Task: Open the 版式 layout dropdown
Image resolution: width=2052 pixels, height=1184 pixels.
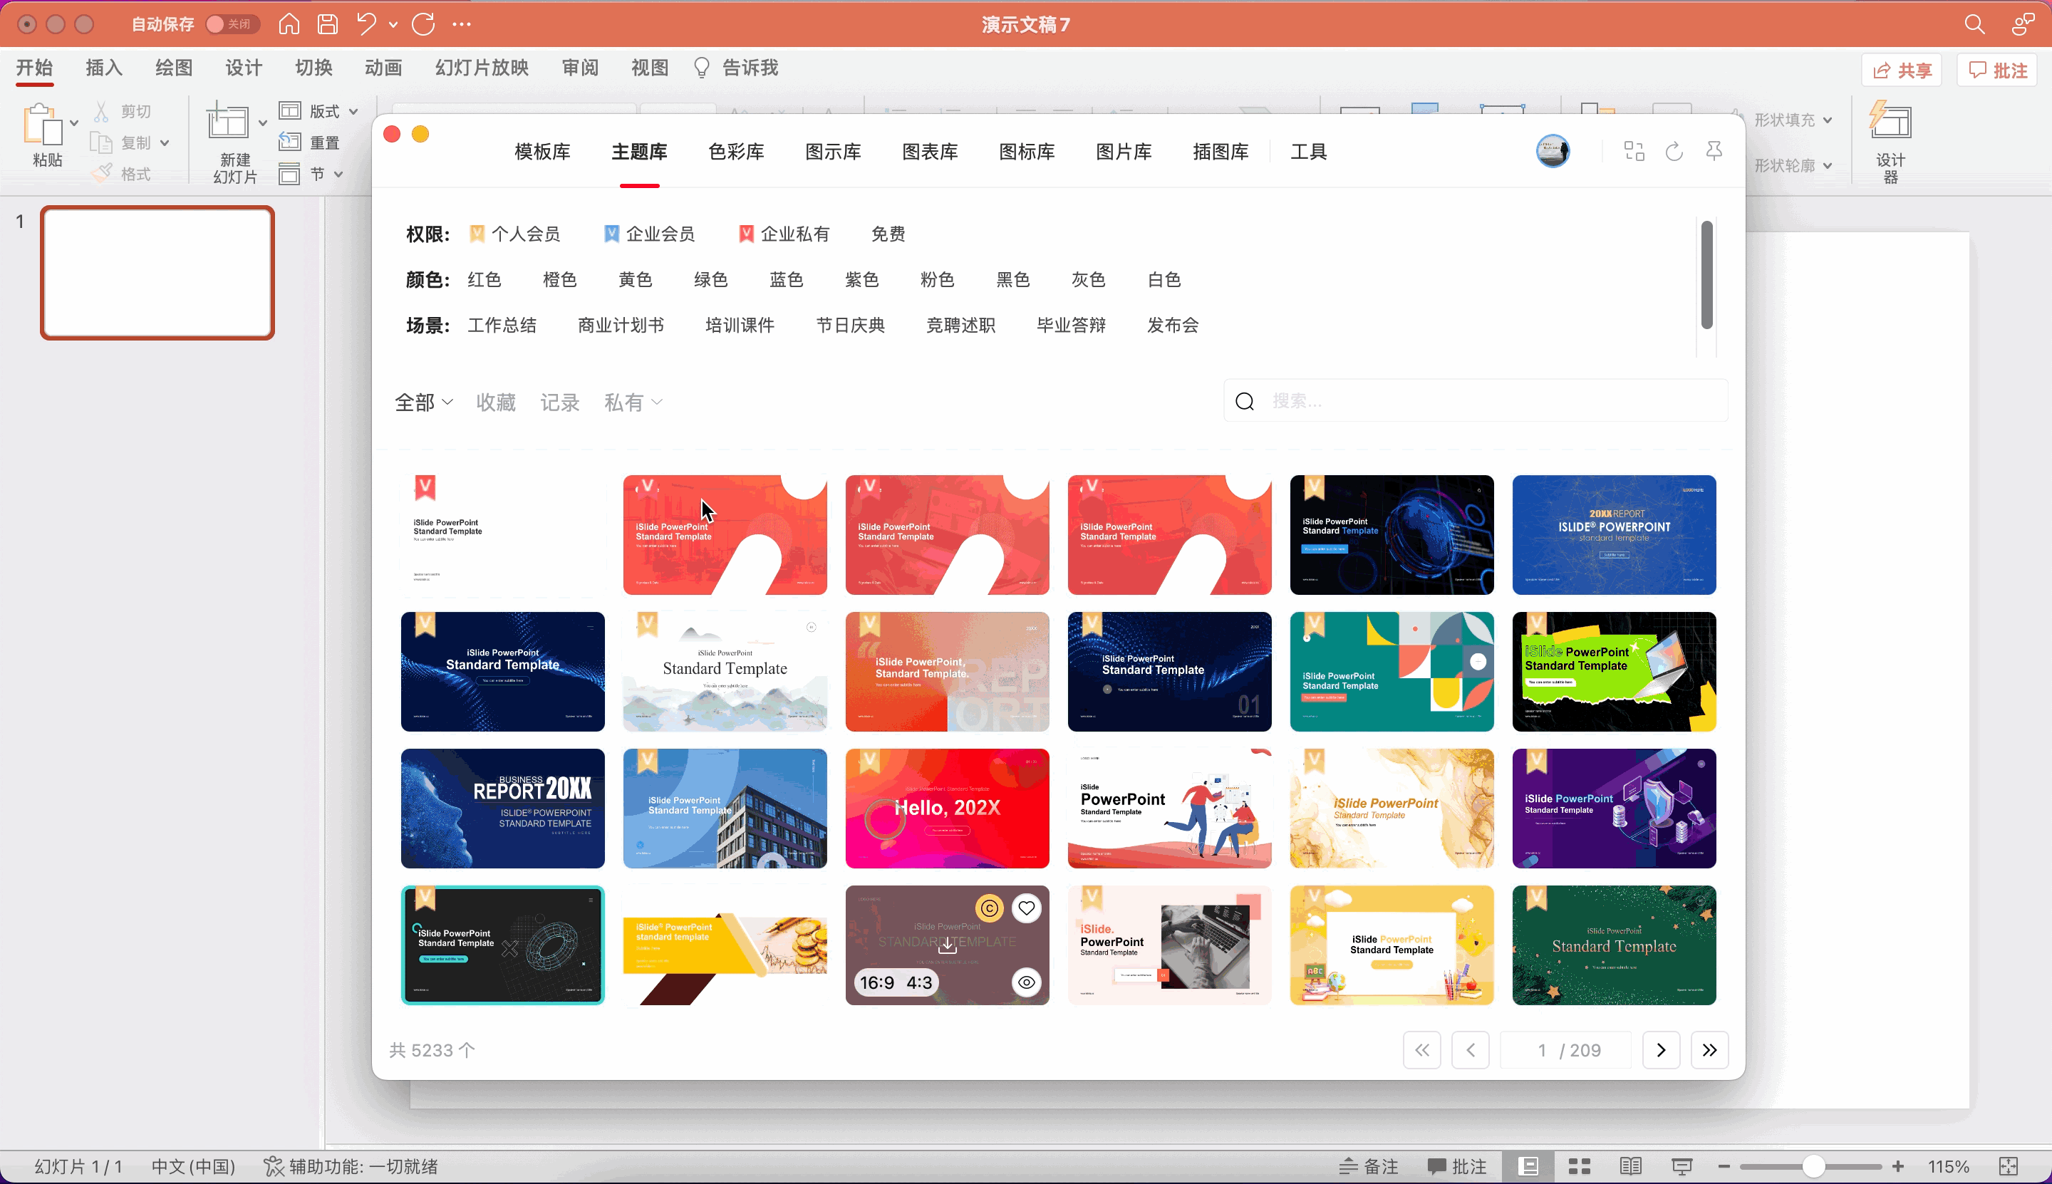Action: tap(323, 110)
